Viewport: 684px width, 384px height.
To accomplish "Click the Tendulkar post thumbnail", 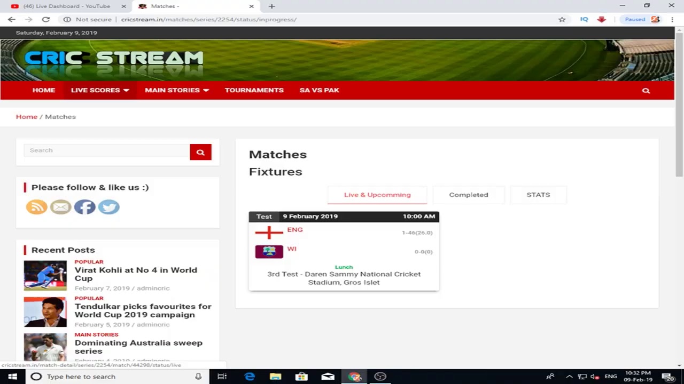I will point(45,312).
